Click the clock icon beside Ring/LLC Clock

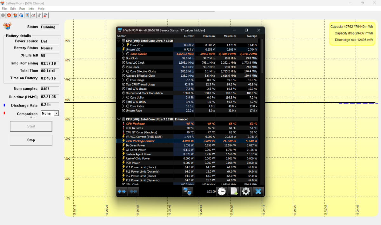pyautogui.click(x=124, y=63)
